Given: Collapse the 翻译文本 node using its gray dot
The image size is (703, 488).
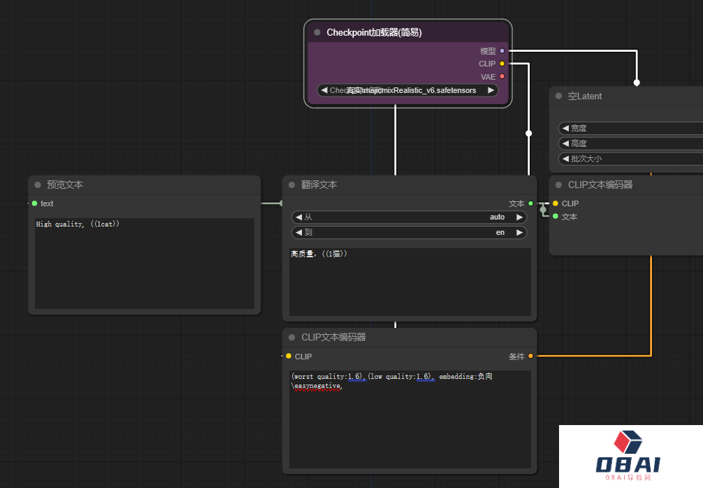Looking at the screenshot, I should pos(292,185).
